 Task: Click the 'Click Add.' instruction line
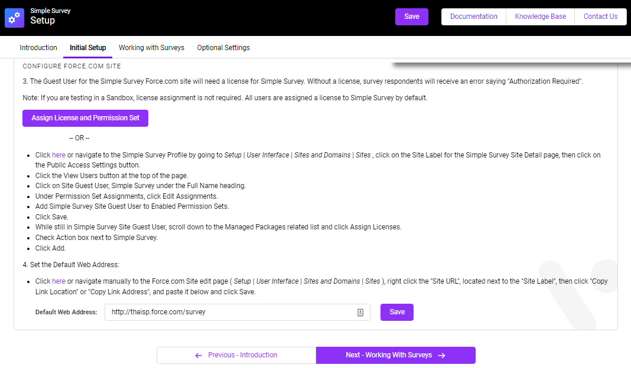click(x=50, y=248)
